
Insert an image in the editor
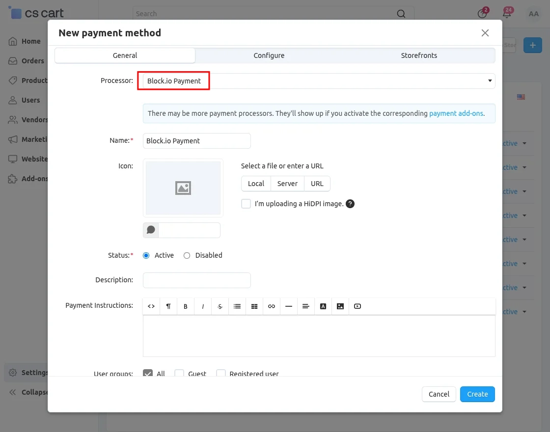pos(340,306)
